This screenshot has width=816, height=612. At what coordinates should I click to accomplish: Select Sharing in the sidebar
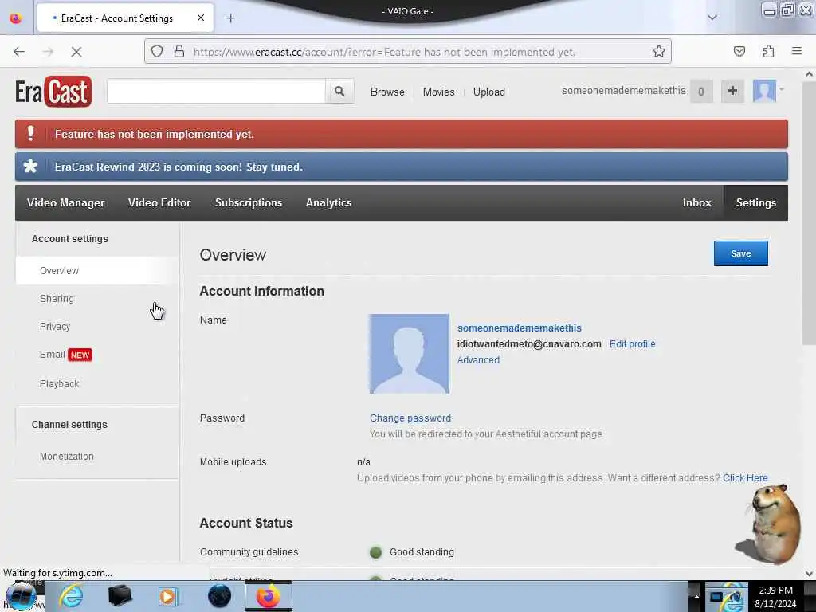coord(97,299)
